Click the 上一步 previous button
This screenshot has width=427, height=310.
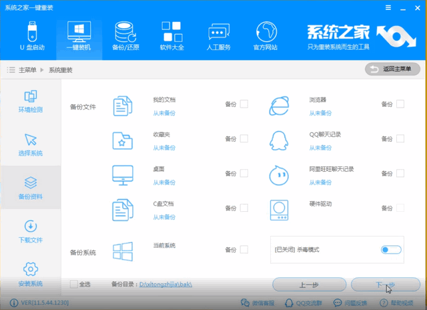(308, 285)
